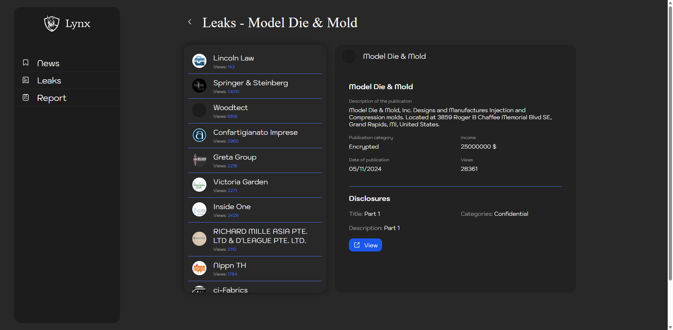Click the Greta Group logo icon
This screenshot has width=673, height=330.
click(x=199, y=160)
